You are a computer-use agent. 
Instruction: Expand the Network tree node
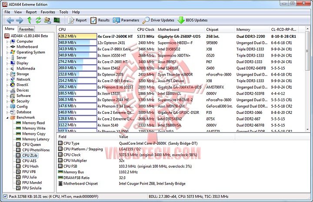pyautogui.click(x=7, y=79)
